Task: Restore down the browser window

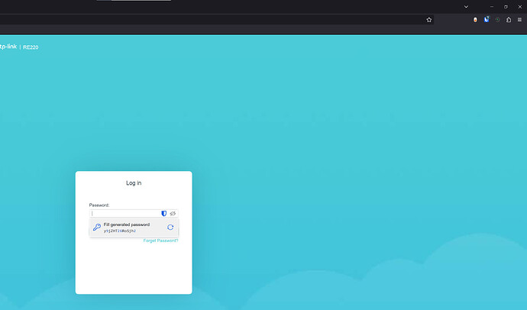Action: [506, 7]
